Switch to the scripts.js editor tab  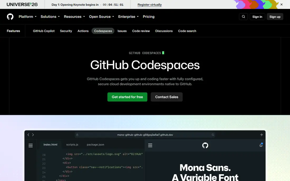tap(72, 145)
